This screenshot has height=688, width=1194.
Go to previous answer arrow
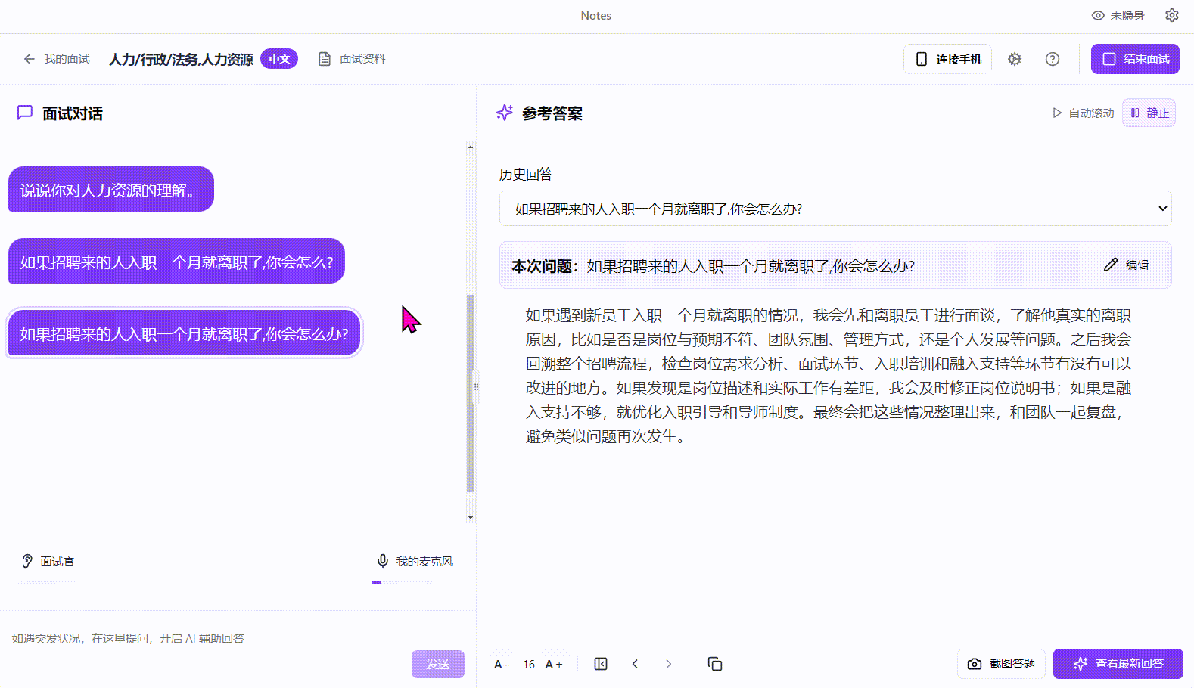[635, 664]
